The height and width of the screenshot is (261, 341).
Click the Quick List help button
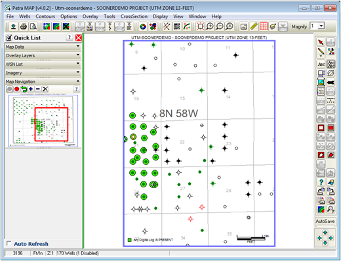[x=70, y=37]
